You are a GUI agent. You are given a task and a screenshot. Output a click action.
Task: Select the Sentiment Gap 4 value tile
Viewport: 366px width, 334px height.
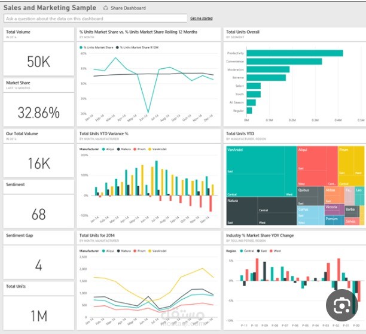pyautogui.click(x=38, y=255)
